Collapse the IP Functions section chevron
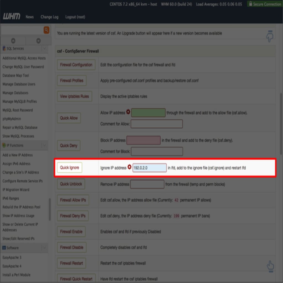 (x=44, y=145)
